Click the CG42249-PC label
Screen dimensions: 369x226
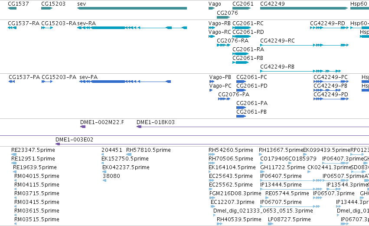coord(330,77)
